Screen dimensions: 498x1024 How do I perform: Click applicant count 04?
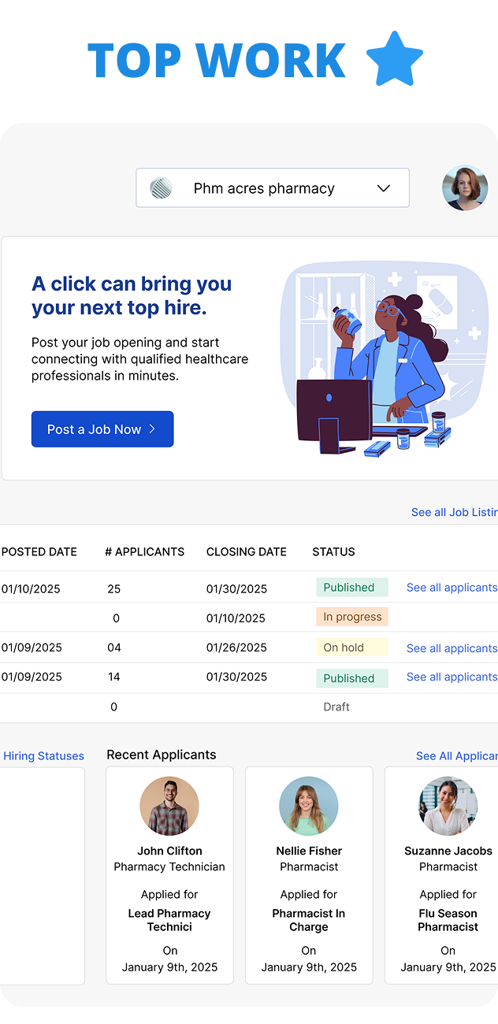(114, 647)
